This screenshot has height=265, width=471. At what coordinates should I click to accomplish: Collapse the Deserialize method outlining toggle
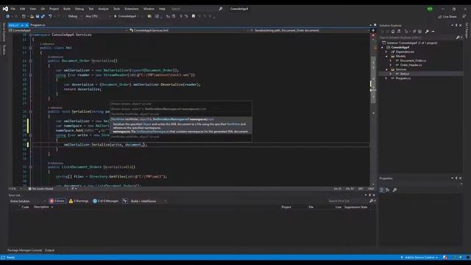30,61
